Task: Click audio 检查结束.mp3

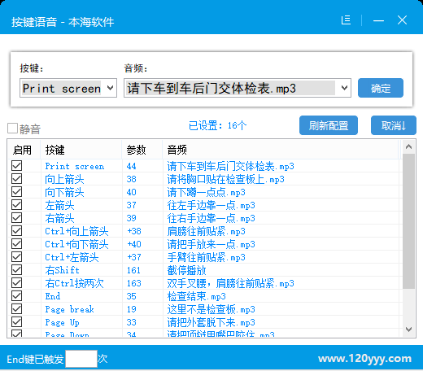Action: (x=196, y=296)
